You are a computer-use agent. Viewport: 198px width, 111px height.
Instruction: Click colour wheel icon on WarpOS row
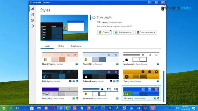77,98
